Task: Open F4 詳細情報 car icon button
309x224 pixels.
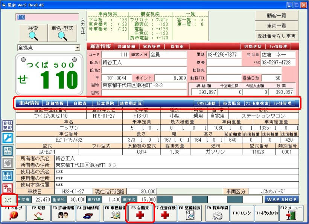Action: tap(88, 213)
